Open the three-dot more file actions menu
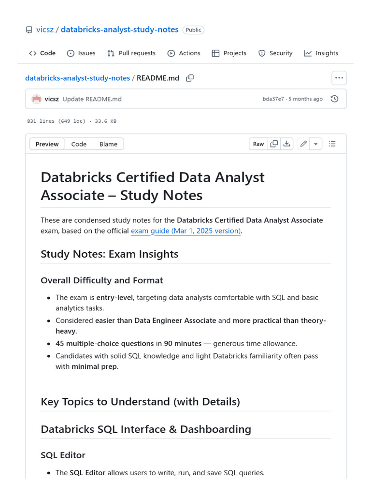Screen dimensions: 371x495 point(339,78)
